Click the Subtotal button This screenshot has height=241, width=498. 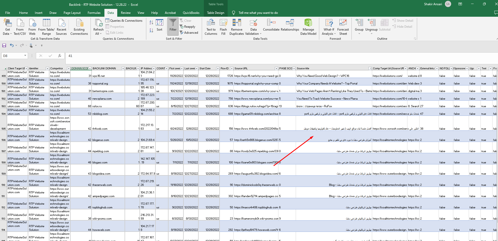[x=384, y=25]
